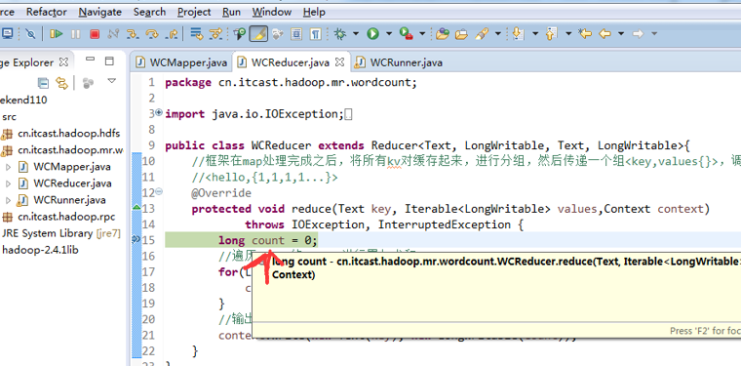741x366 pixels.
Task: Resume debugging with the green Resume icon
Action: tap(57, 33)
